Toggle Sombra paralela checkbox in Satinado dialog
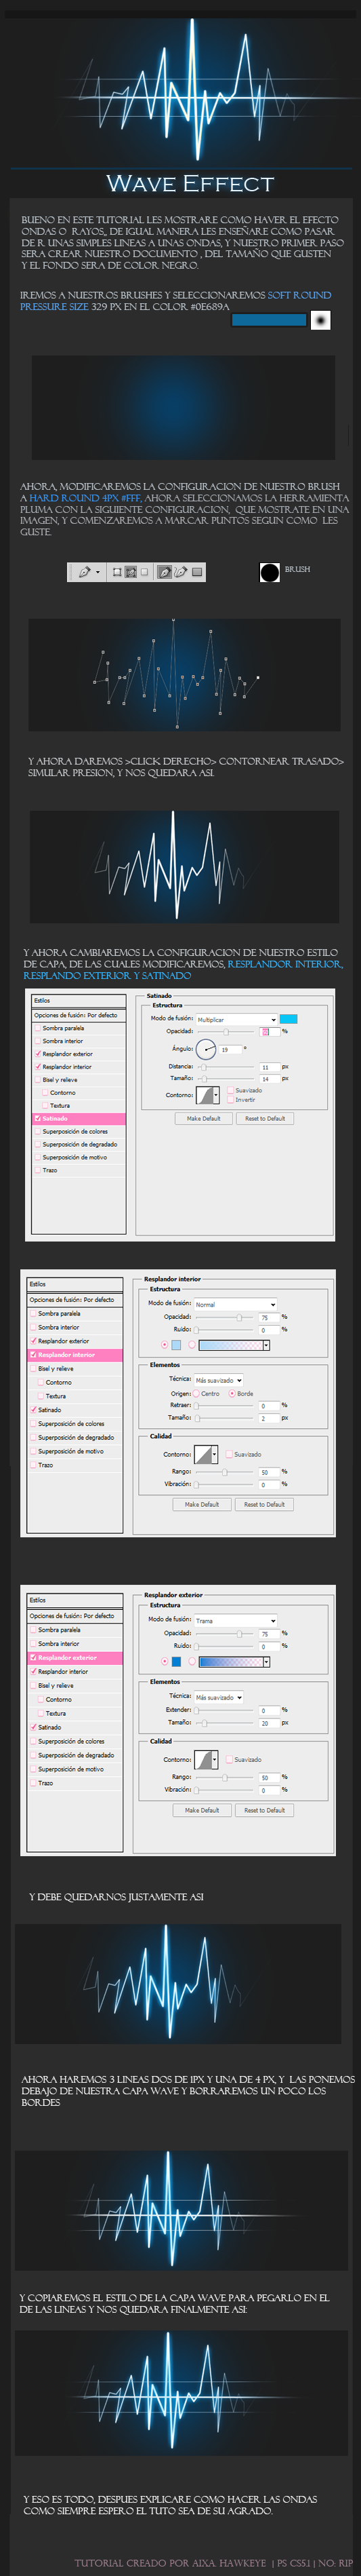The width and height of the screenshot is (361, 2576). 38,1028
